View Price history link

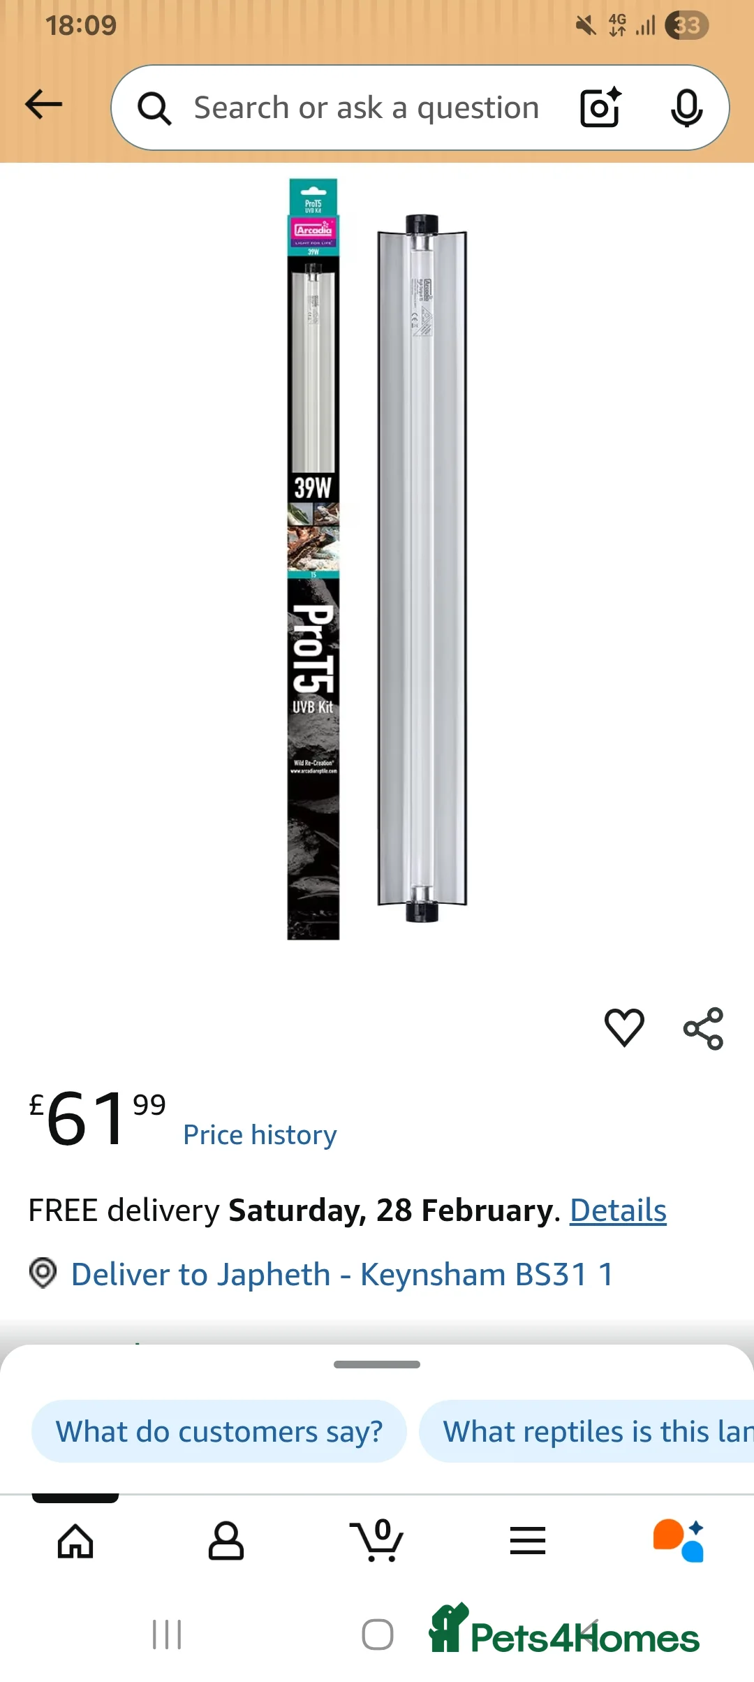pos(260,1135)
